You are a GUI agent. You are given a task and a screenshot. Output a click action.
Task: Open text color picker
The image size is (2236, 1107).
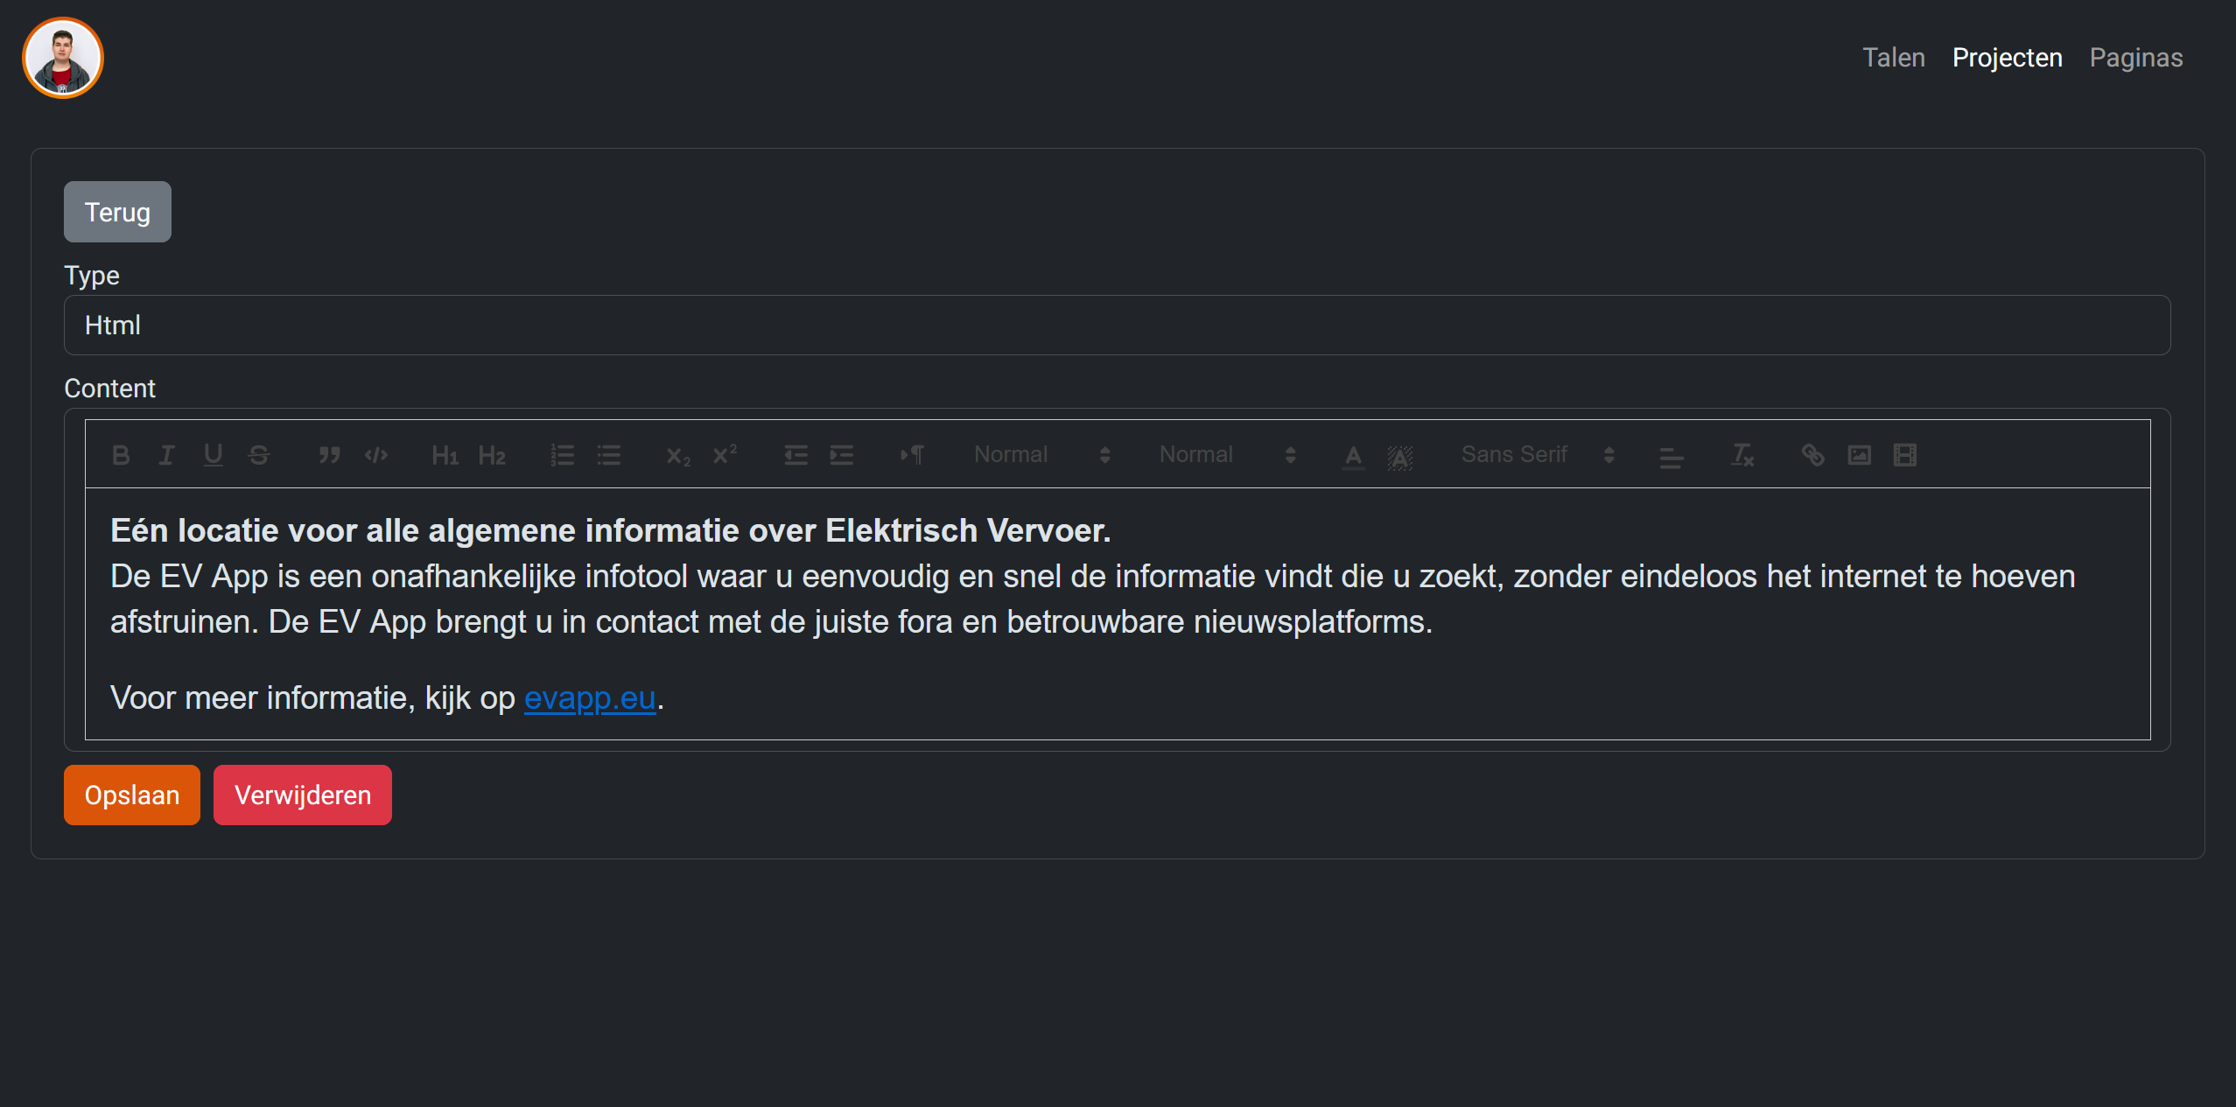(1353, 456)
